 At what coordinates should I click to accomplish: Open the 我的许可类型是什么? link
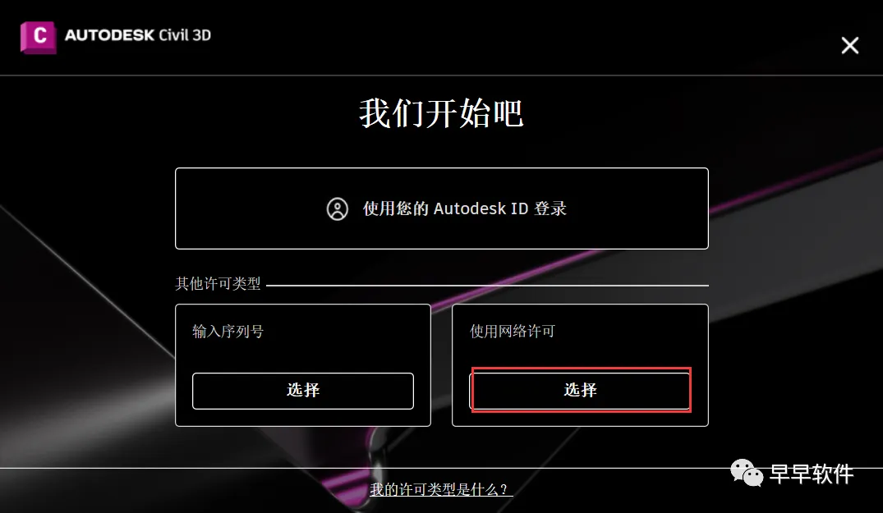pos(441,489)
